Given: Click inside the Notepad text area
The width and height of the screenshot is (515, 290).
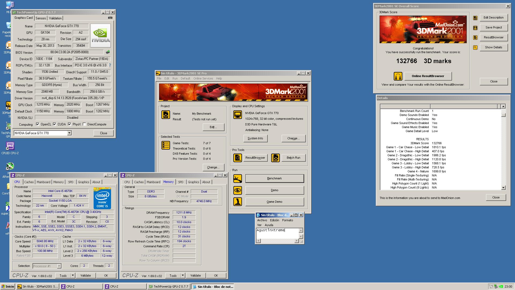Looking at the screenshot, I should tap(277, 233).
